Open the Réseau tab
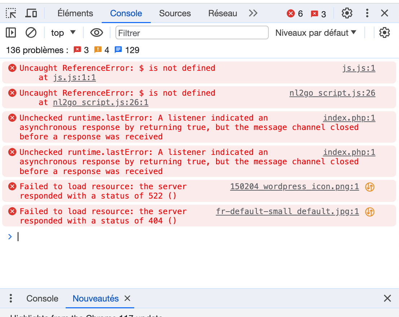Image resolution: width=399 pixels, height=317 pixels. point(223,13)
